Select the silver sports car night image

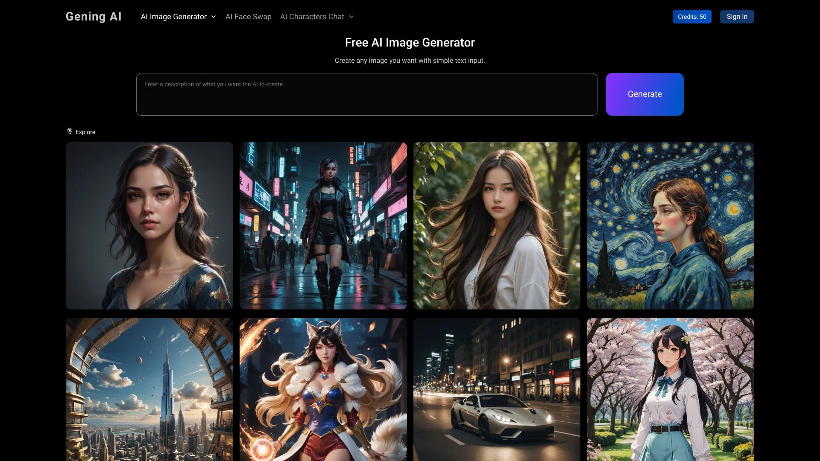coord(497,389)
